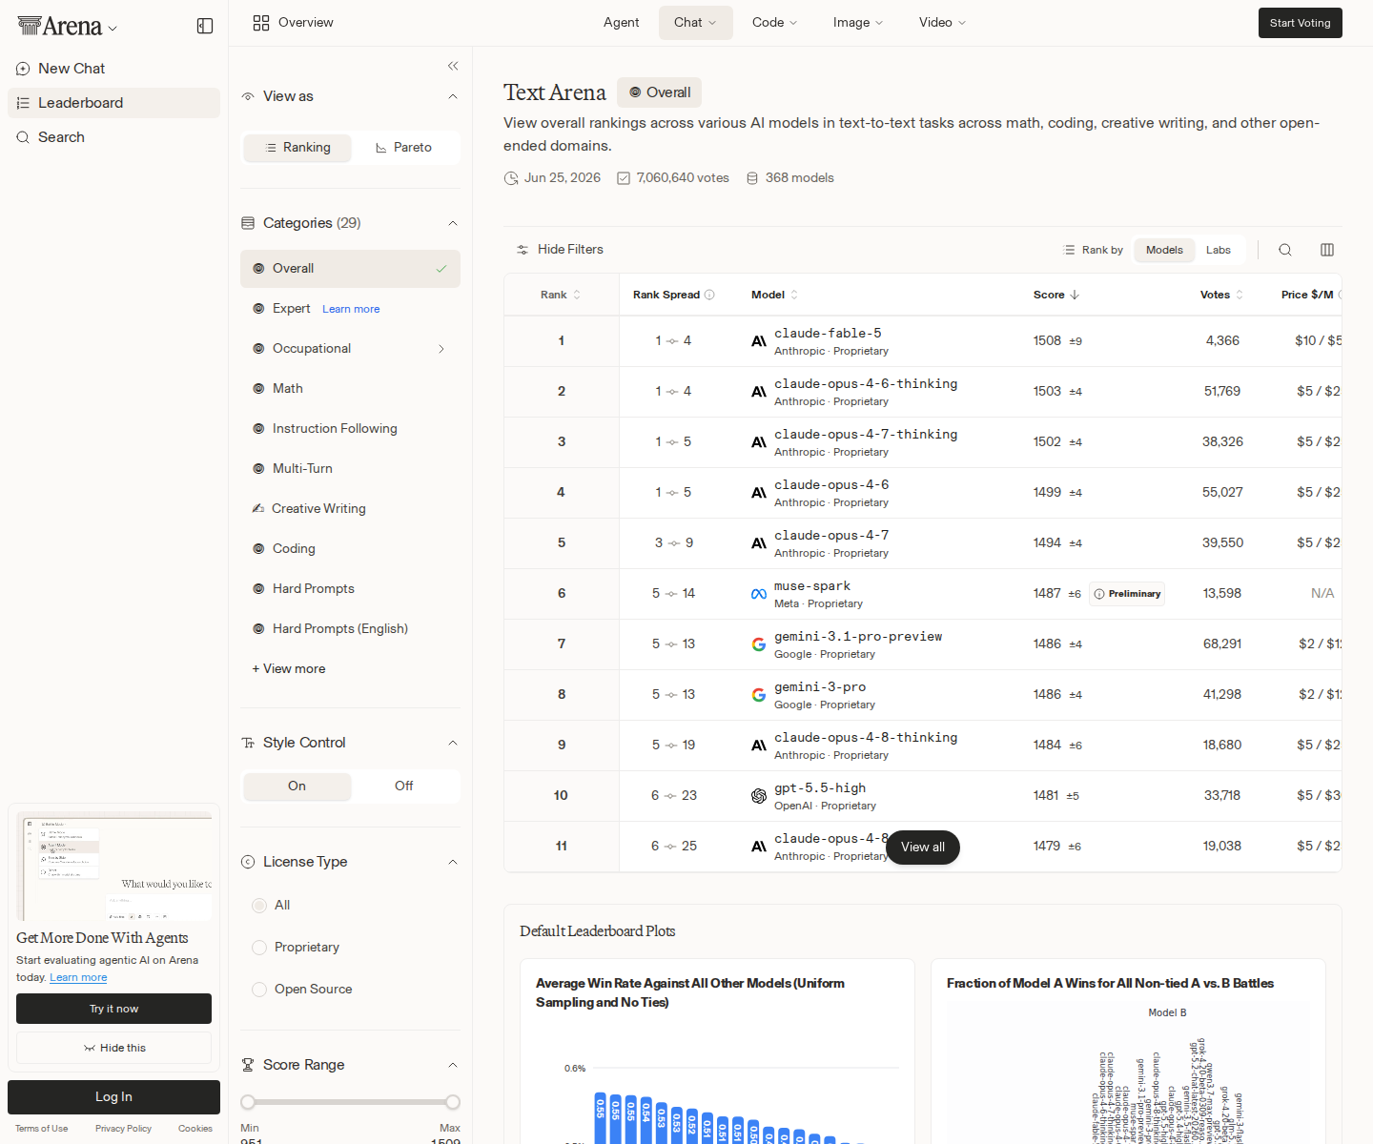Click the Start Voting button
The image size is (1373, 1144).
(1301, 23)
